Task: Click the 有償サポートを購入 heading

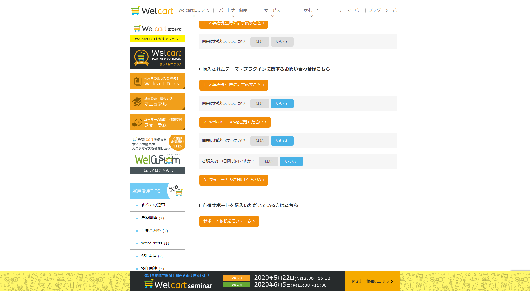Action: [x=250, y=205]
